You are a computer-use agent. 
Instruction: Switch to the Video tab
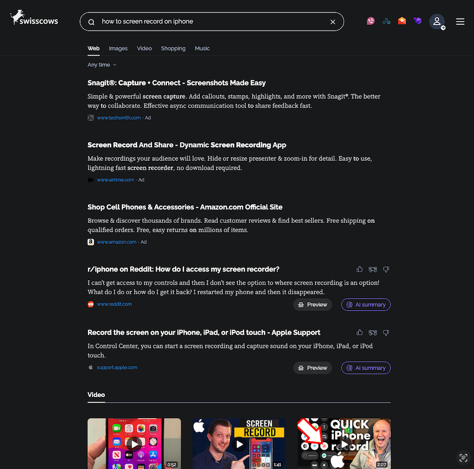click(x=144, y=49)
